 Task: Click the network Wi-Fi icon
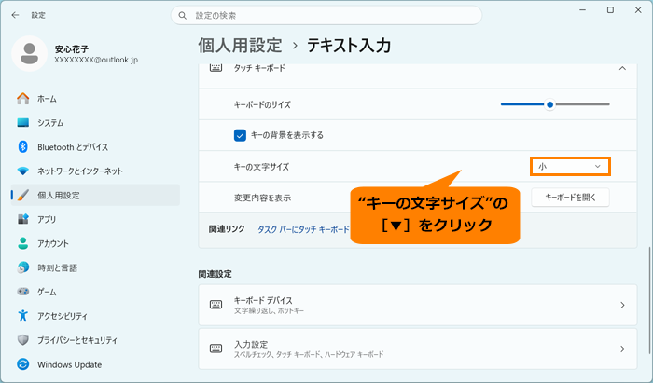click(x=23, y=171)
